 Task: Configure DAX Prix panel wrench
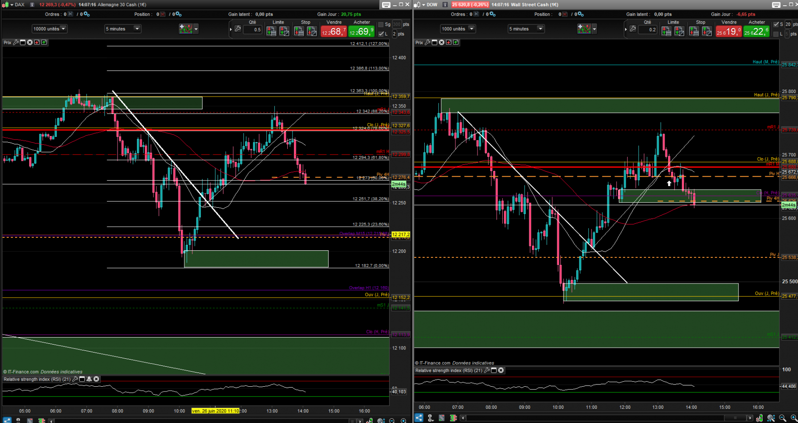(x=16, y=43)
